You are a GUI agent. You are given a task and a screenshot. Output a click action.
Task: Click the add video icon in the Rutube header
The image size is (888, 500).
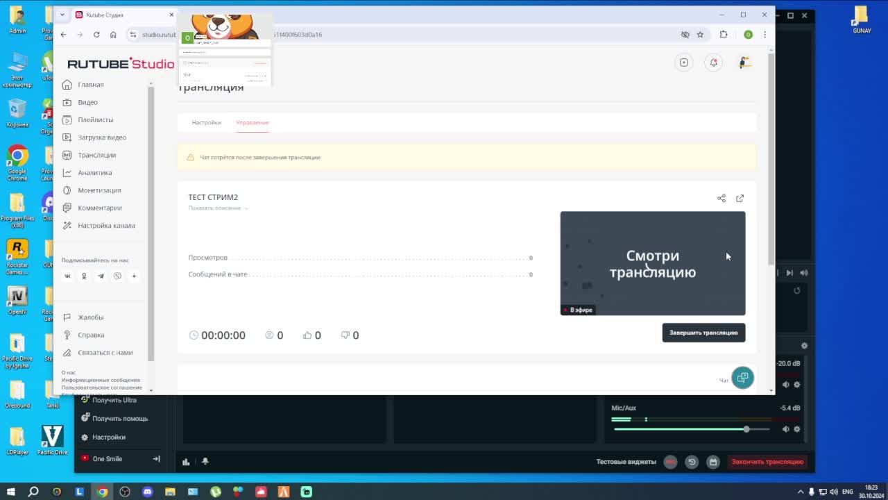pos(684,62)
